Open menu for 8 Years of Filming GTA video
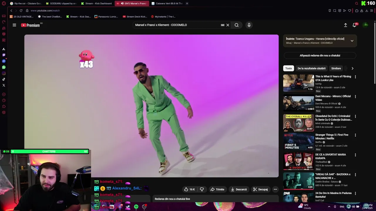 355,77
